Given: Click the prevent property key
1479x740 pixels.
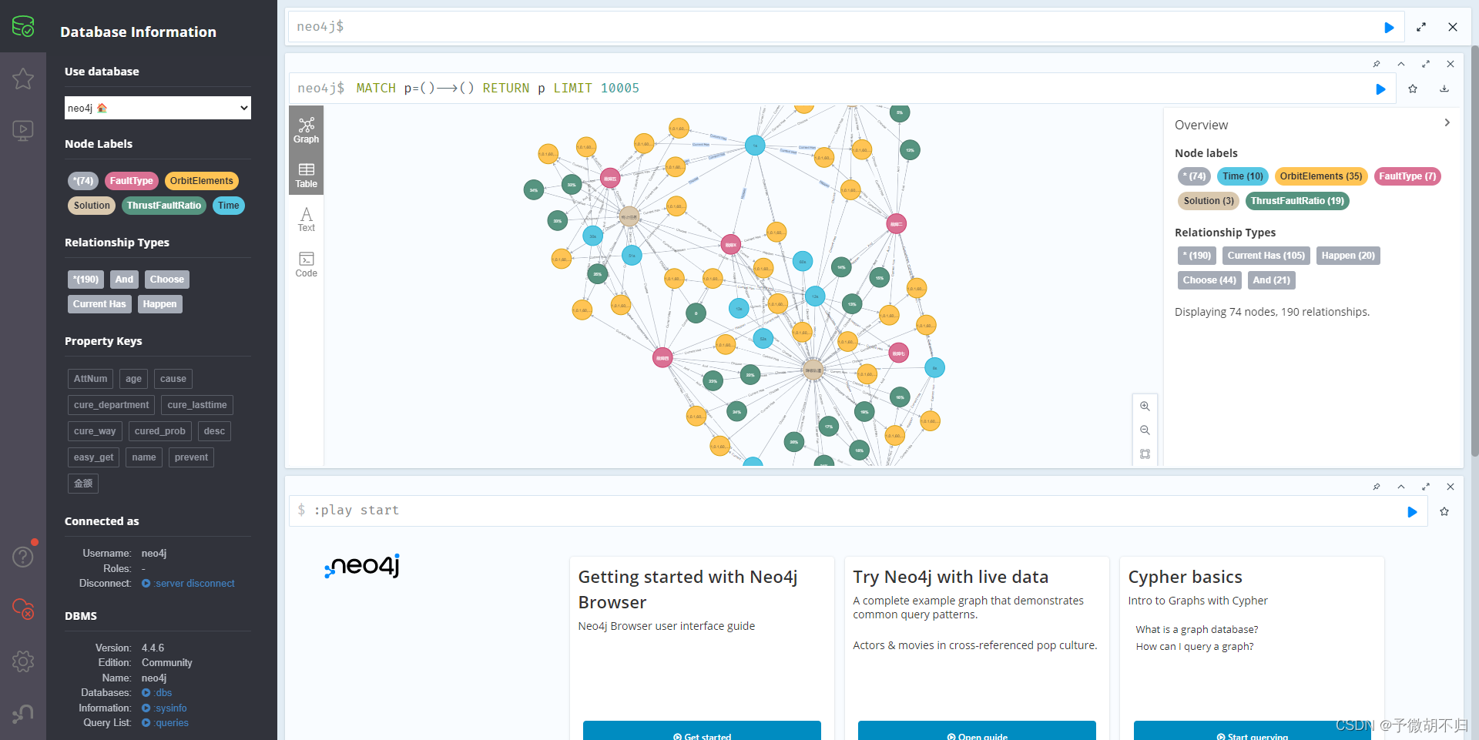Looking at the screenshot, I should pos(191,457).
